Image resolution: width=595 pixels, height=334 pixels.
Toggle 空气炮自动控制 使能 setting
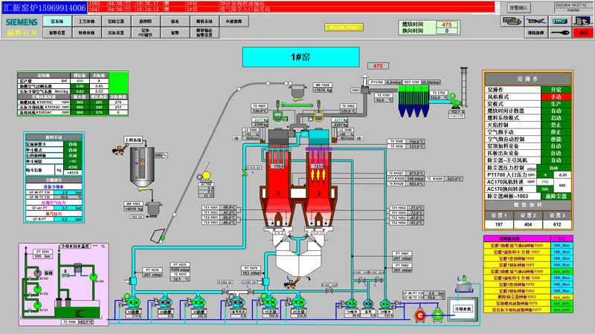coord(556,139)
